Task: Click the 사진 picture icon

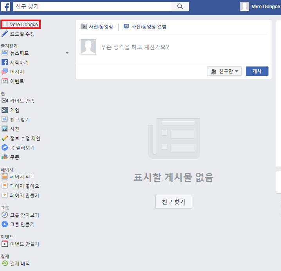Action: tap(5, 129)
